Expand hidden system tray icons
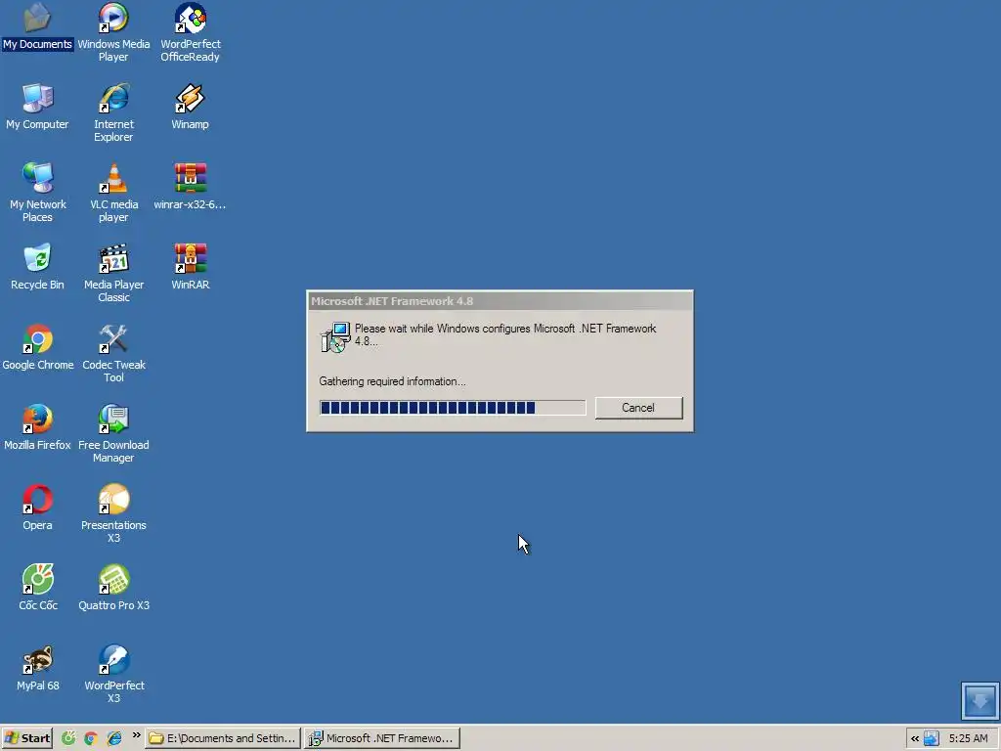1001x751 pixels. [915, 738]
